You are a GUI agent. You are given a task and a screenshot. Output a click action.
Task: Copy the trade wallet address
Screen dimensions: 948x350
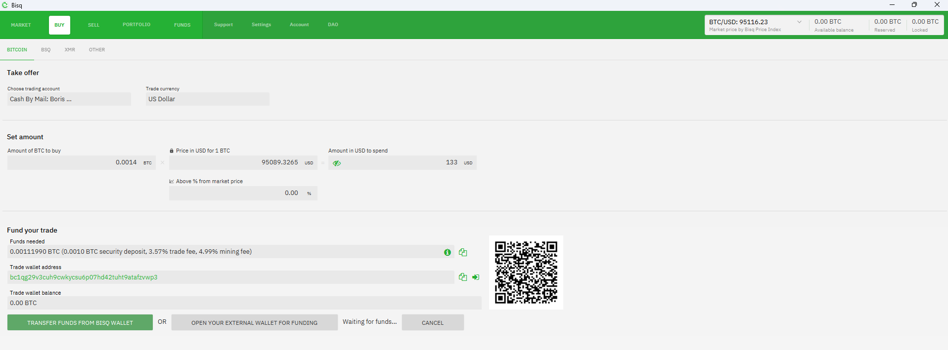tap(463, 277)
